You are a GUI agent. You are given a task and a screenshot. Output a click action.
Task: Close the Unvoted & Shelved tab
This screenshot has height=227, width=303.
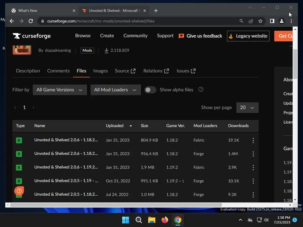coord(144,11)
